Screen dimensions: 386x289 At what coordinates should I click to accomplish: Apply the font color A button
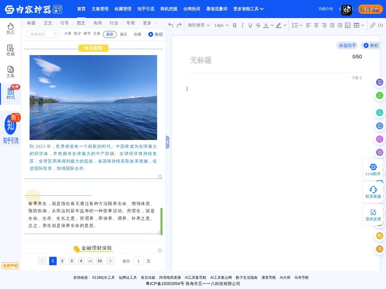click(x=266, y=25)
